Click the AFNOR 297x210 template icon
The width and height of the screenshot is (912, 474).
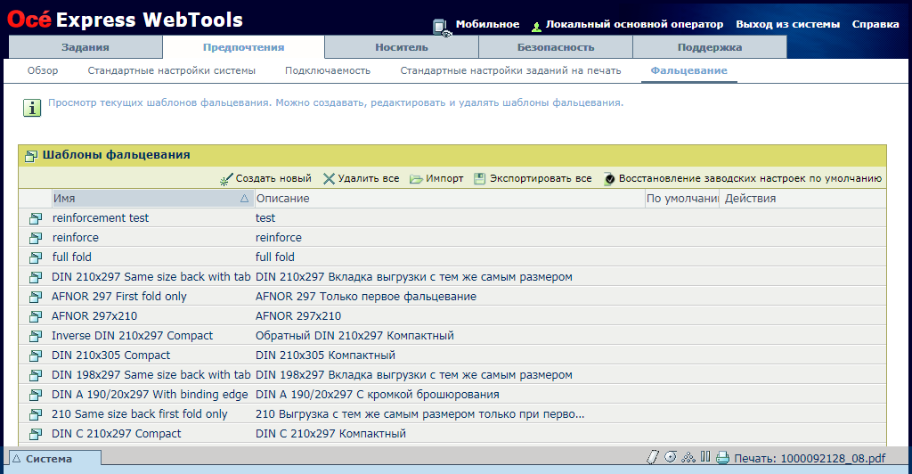tap(36, 315)
